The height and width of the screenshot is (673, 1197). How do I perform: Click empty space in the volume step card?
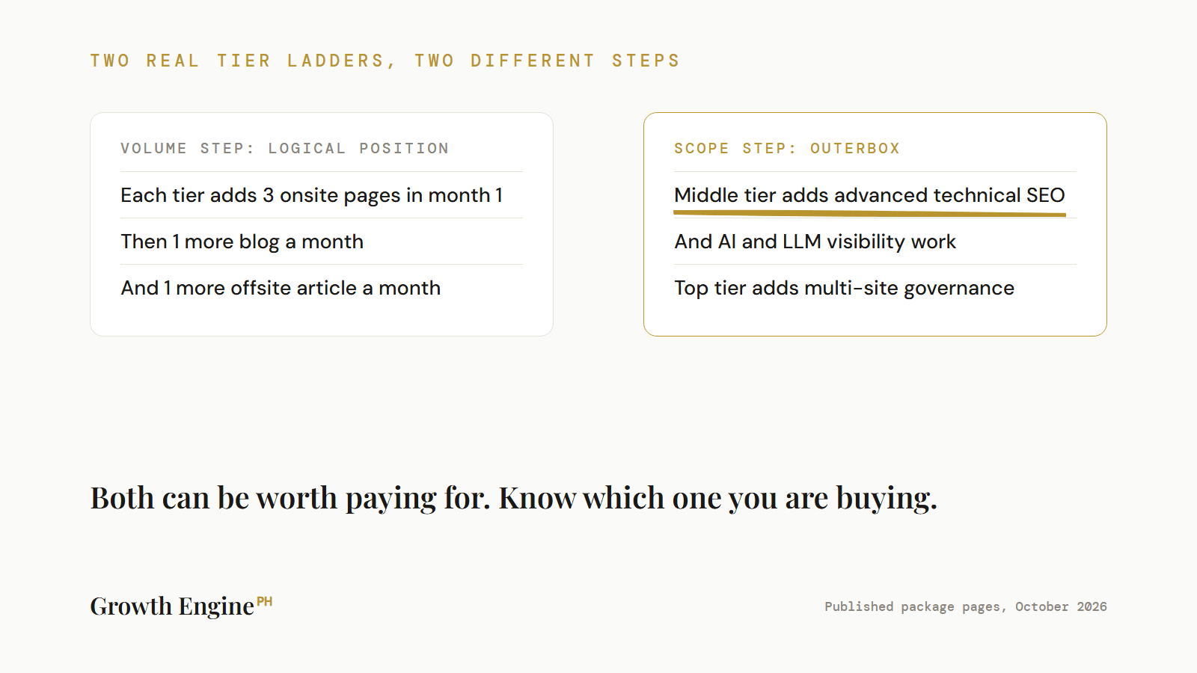coord(322,320)
